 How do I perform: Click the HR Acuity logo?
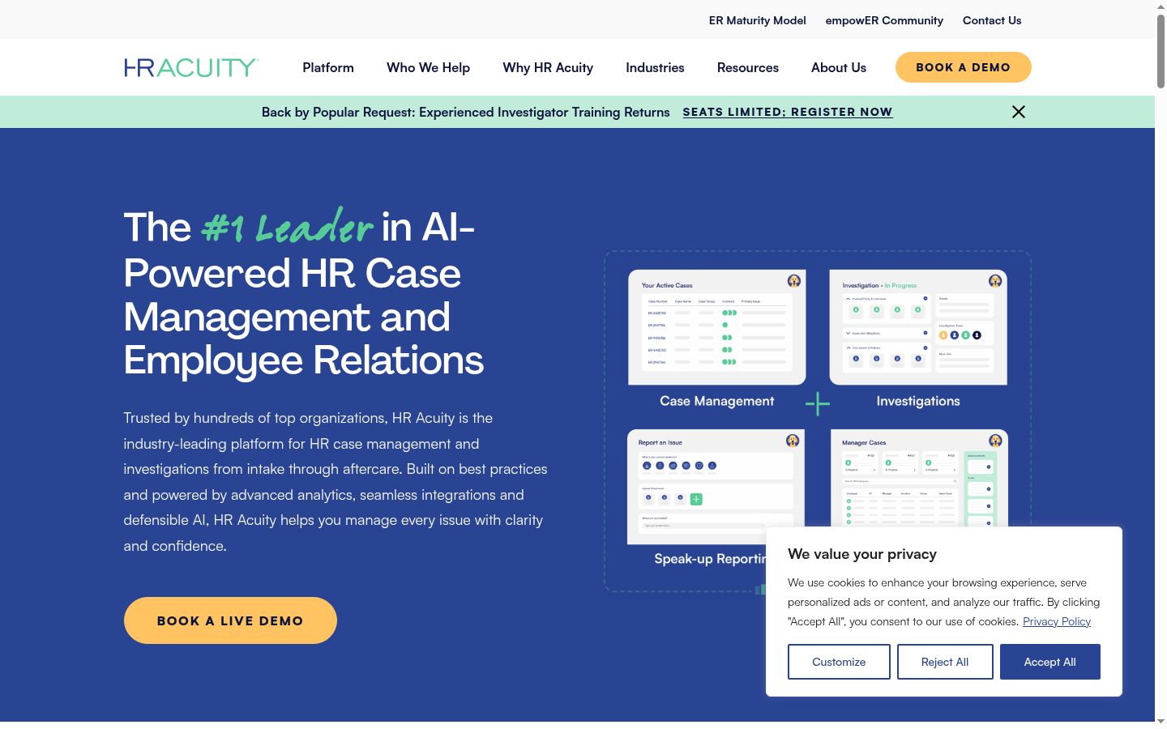tap(191, 67)
